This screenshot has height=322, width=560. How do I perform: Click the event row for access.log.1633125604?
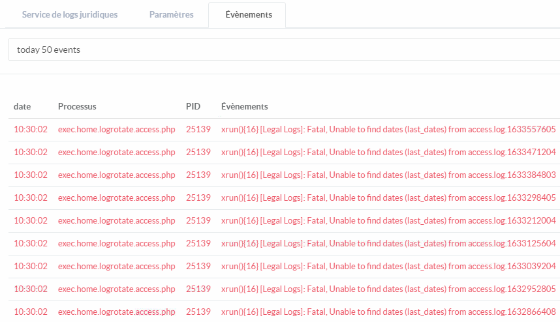coord(388,244)
